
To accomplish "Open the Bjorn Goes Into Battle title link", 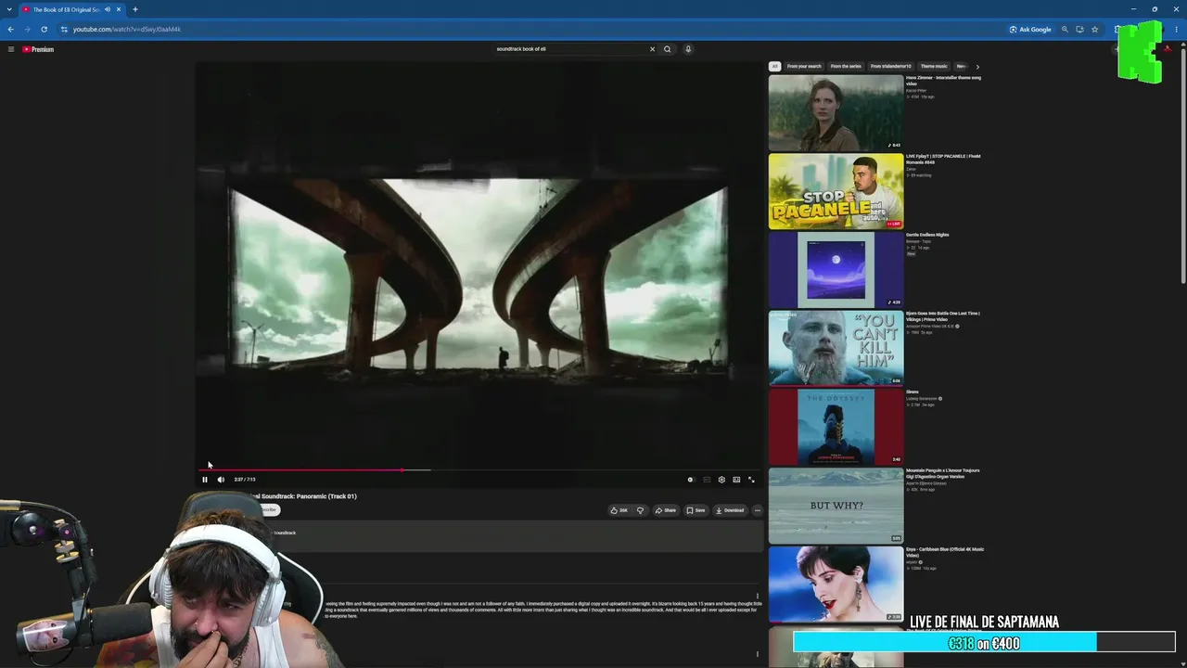I will (x=943, y=316).
